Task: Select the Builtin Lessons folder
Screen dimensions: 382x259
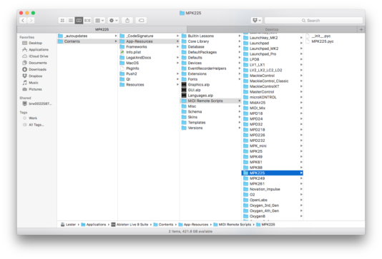Action: coord(211,36)
